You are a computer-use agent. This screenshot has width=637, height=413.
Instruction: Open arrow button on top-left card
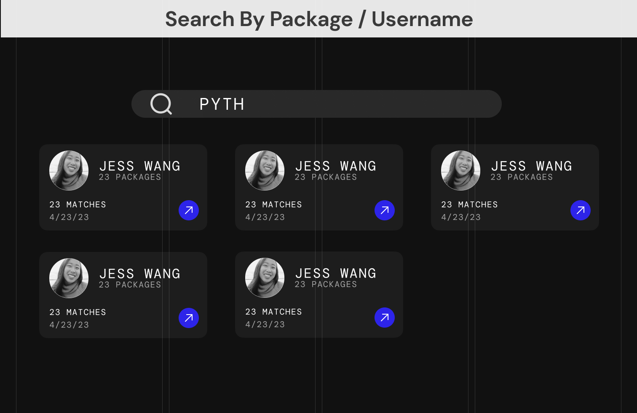tap(189, 210)
